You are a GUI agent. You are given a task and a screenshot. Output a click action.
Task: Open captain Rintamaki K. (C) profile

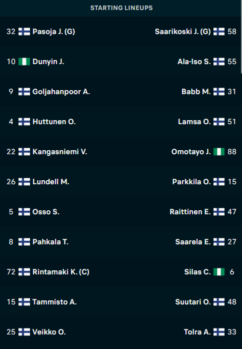(x=60, y=272)
